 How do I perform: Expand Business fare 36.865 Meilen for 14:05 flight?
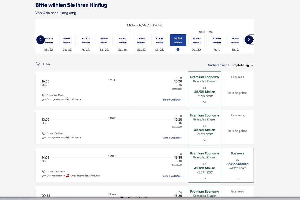tap(237, 178)
